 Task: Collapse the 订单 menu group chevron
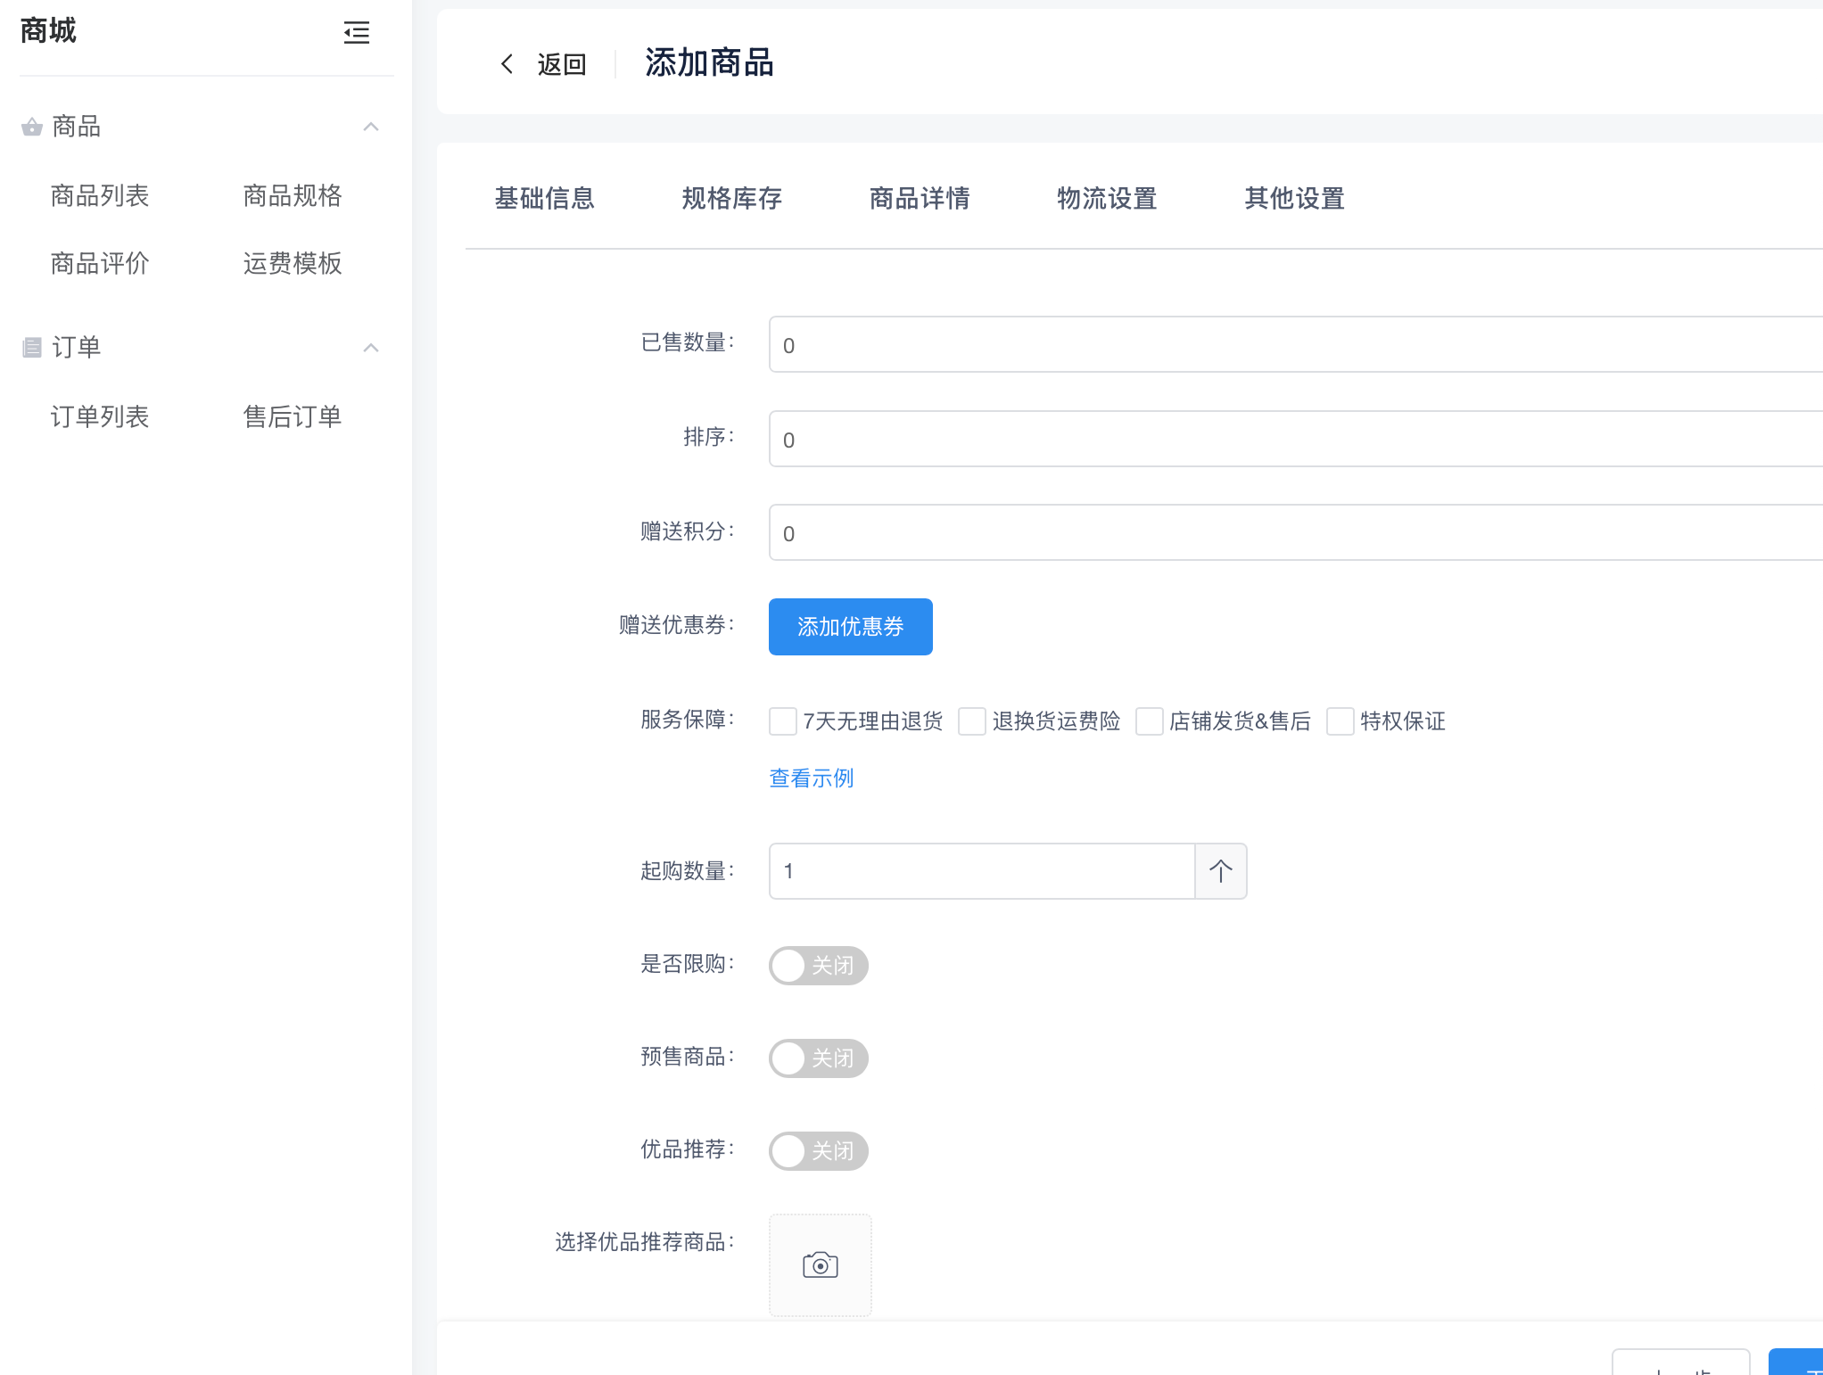tap(371, 347)
